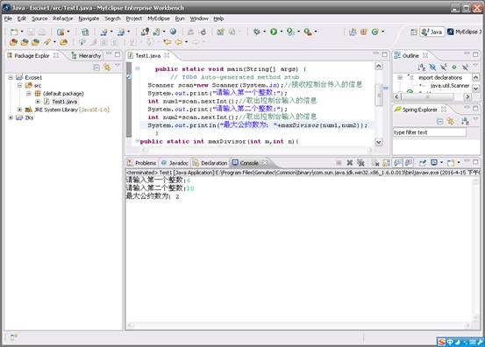Screen dimensions: 485x347
Task: Open the MyEclipse menu
Action: pyautogui.click(x=159, y=18)
